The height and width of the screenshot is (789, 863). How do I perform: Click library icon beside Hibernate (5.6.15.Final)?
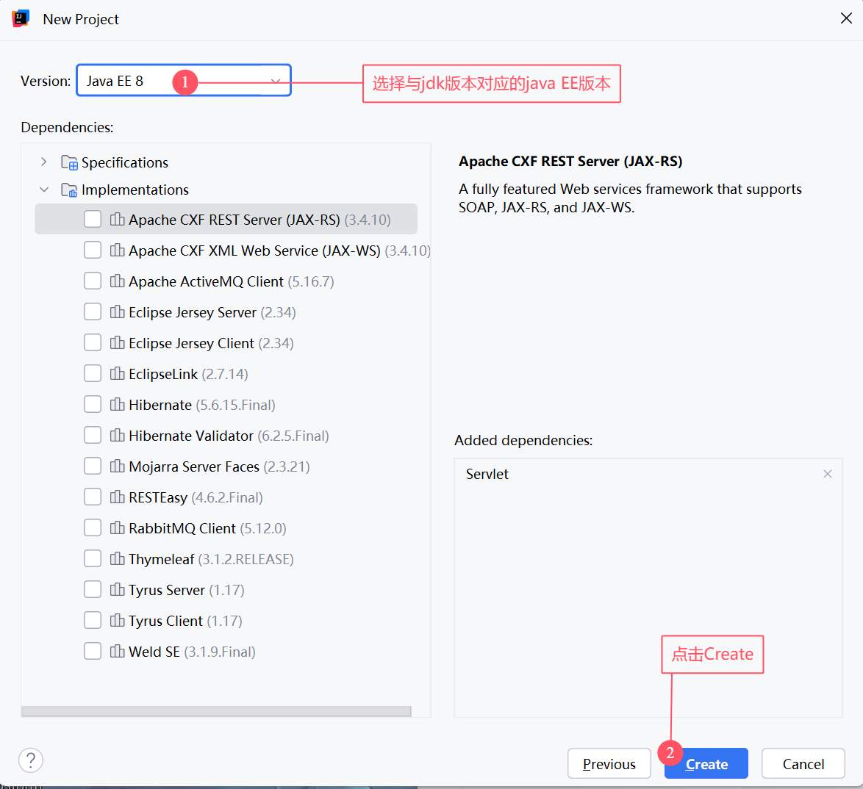(117, 404)
